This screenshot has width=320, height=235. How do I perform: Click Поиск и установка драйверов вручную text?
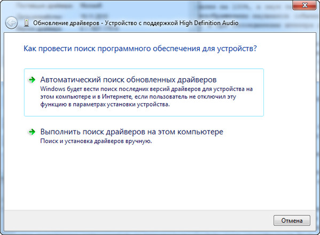(96, 141)
